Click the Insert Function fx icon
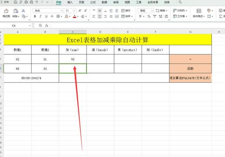The image size is (225, 157). (x=46, y=25)
